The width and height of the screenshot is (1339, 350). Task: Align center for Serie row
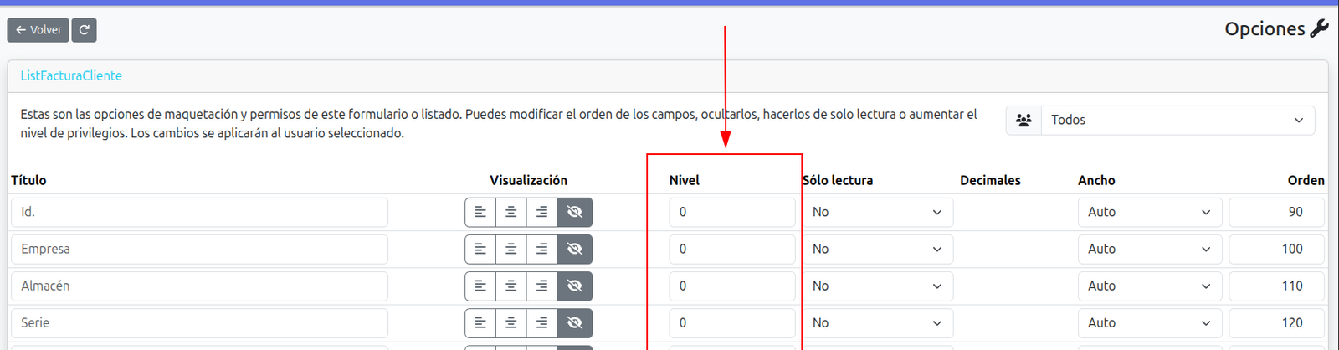511,322
